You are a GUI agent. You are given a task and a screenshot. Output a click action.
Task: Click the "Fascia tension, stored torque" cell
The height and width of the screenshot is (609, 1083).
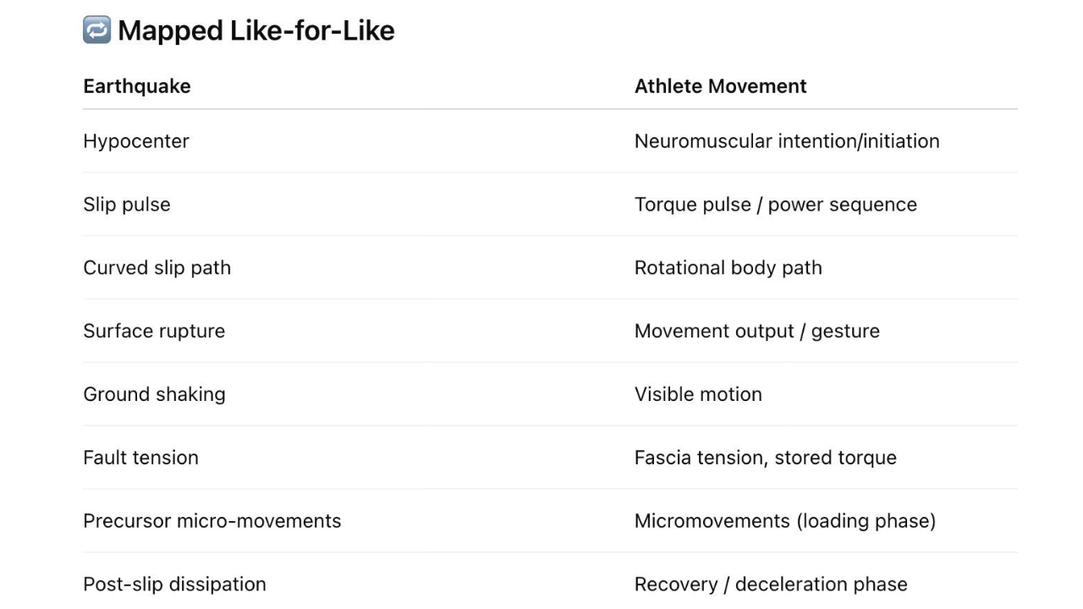[x=765, y=458]
